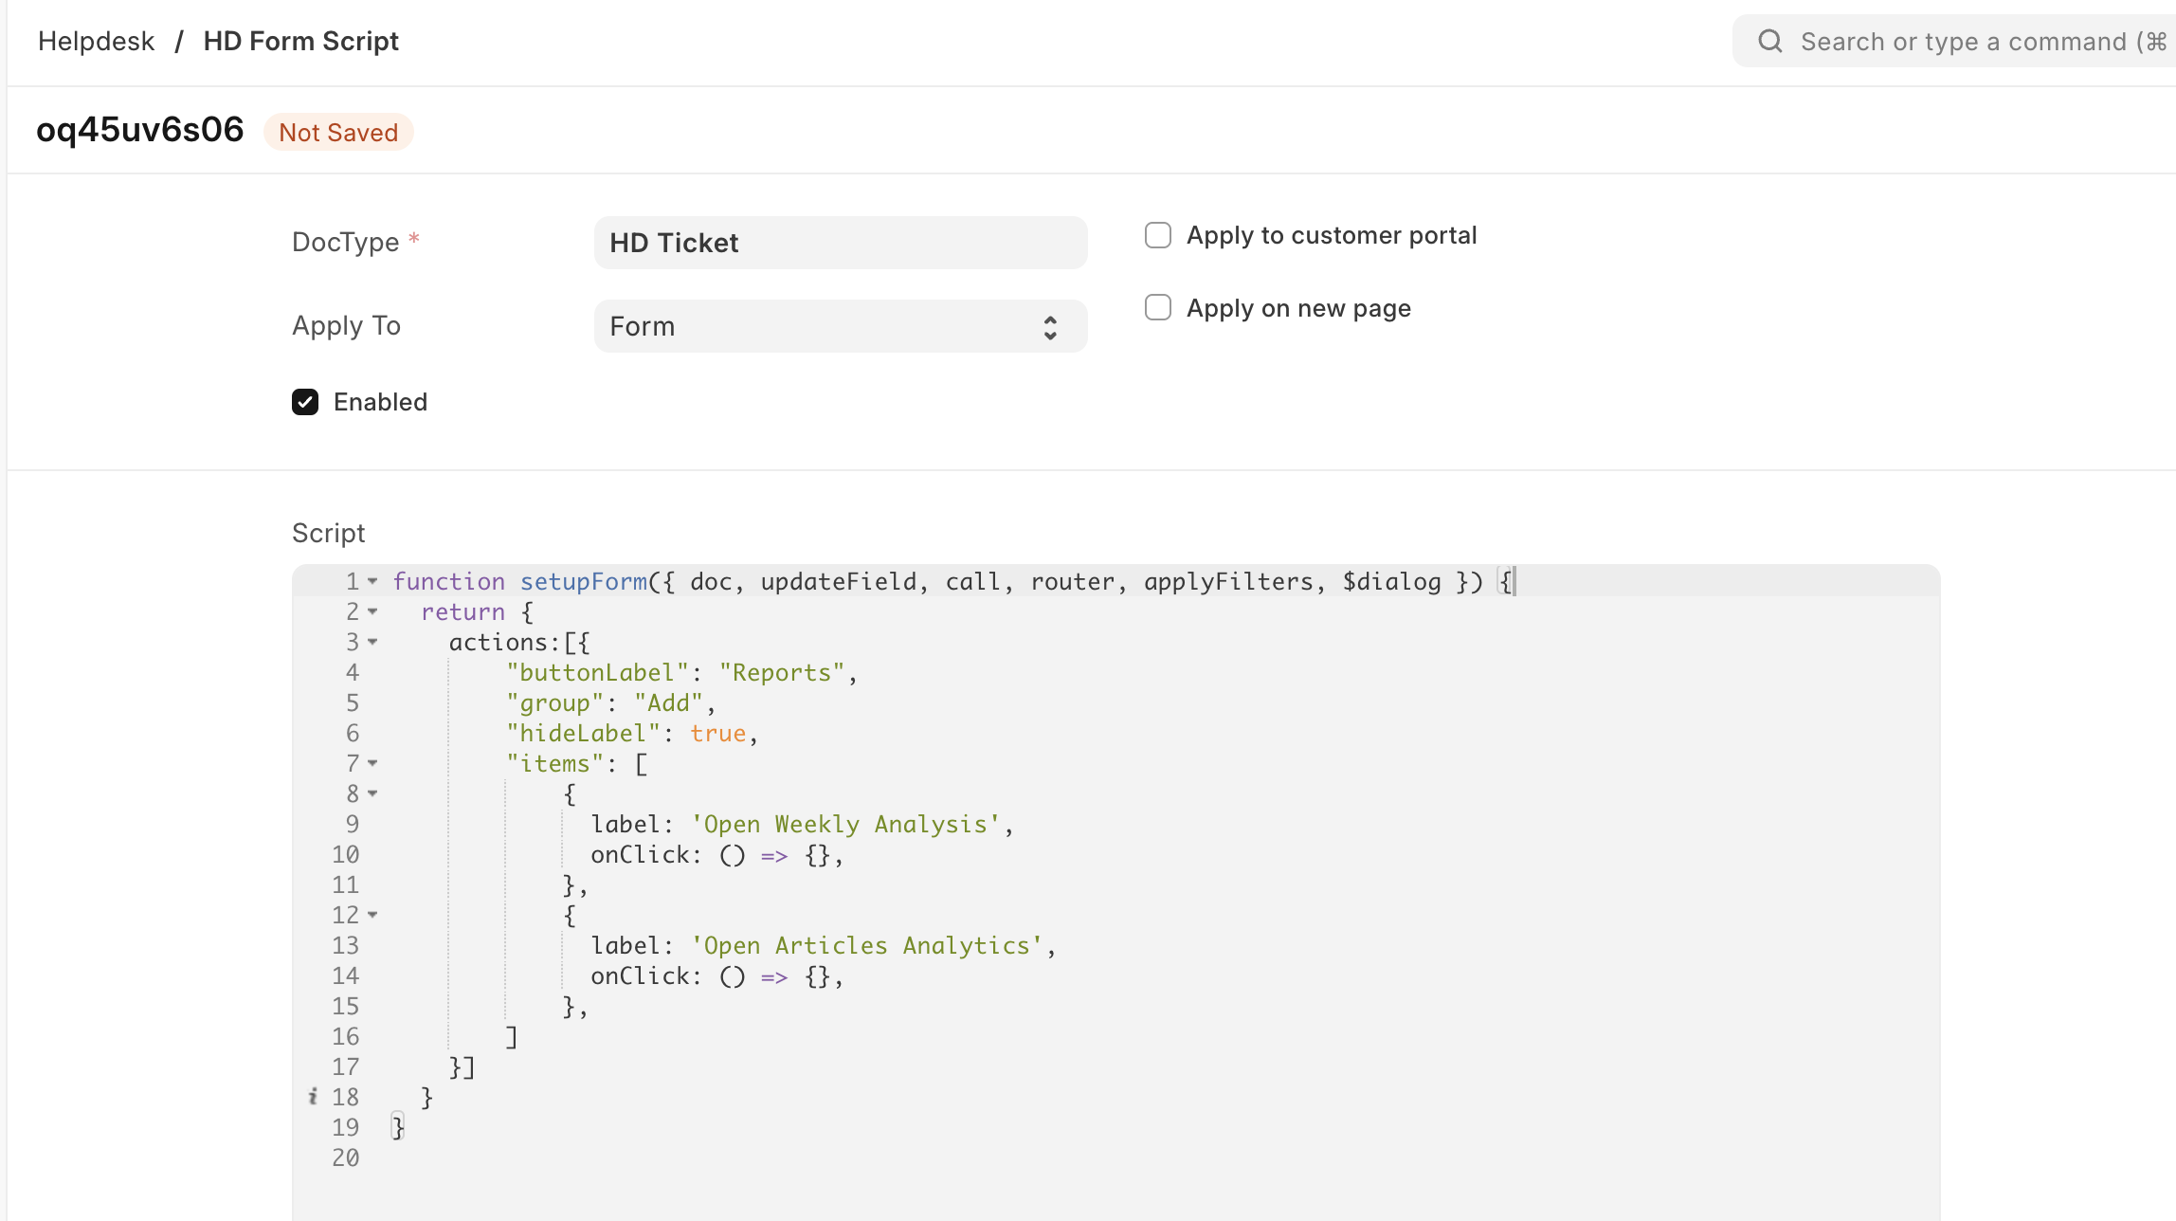2176x1221 pixels.
Task: Click the info marker beside line 18
Action: coord(313,1097)
